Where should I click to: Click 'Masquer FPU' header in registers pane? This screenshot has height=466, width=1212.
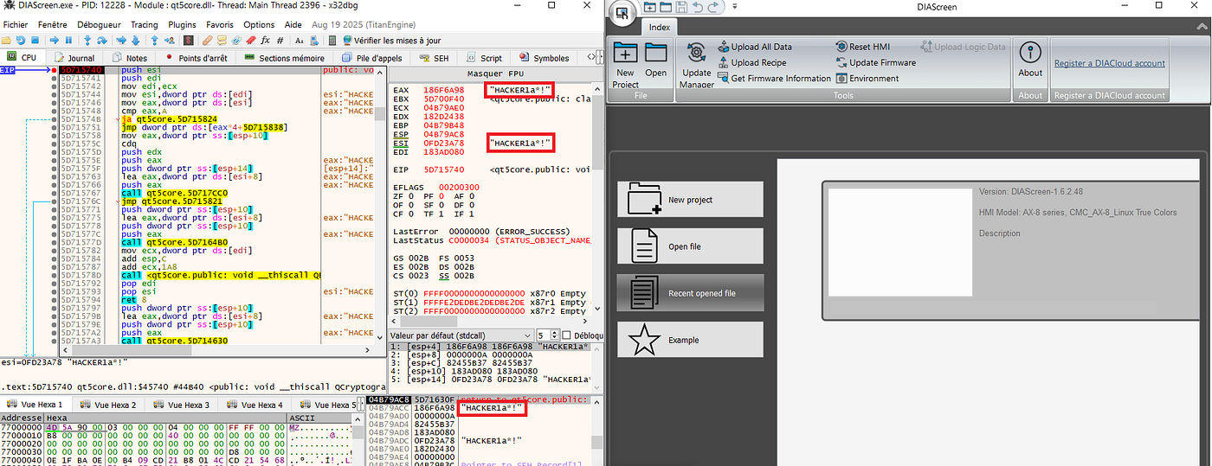click(x=495, y=73)
